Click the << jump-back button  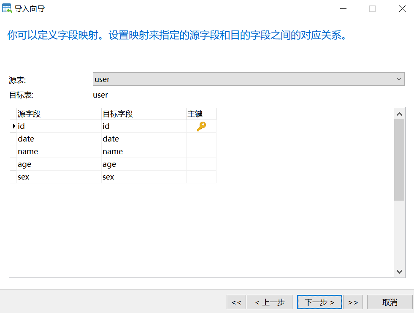point(236,302)
